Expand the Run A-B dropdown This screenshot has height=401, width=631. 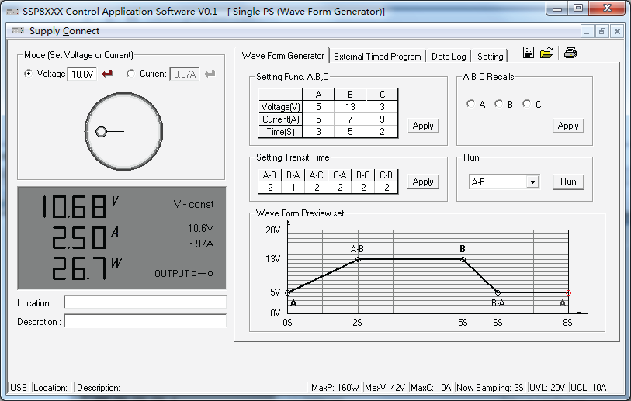[532, 181]
